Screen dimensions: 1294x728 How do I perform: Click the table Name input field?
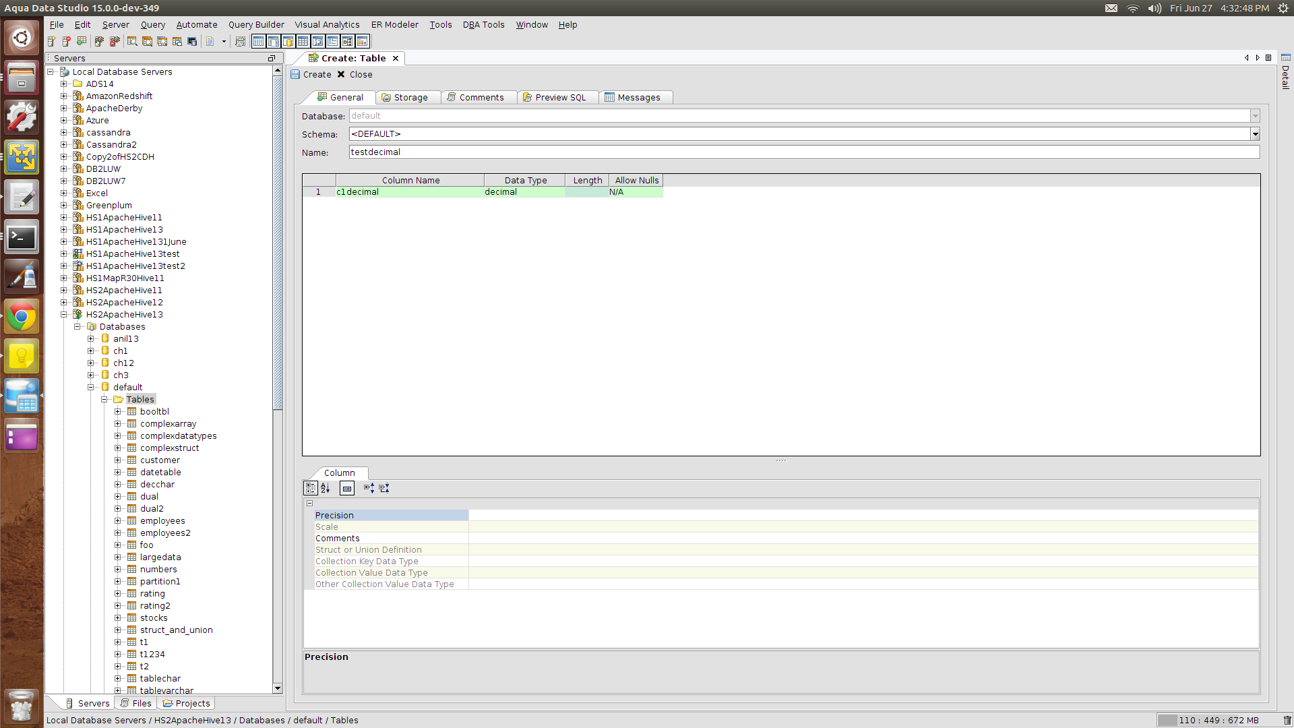(803, 152)
